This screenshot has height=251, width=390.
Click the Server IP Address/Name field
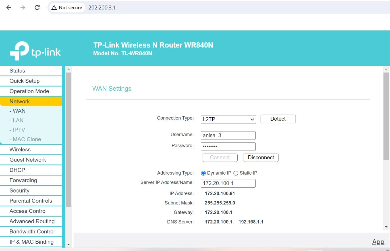(228, 183)
